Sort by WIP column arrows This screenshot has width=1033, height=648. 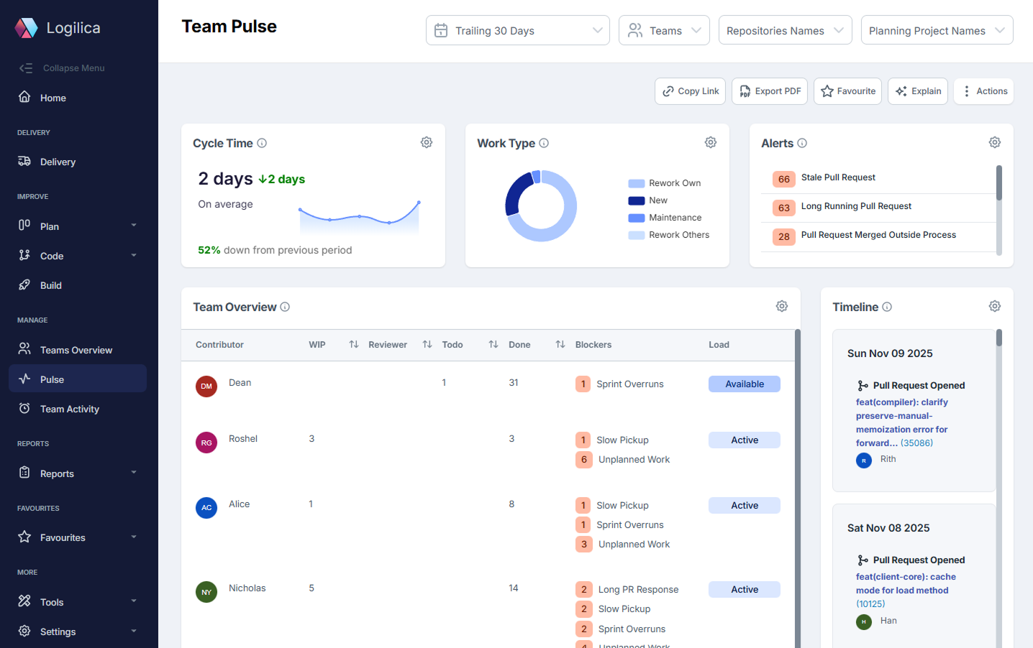click(354, 345)
